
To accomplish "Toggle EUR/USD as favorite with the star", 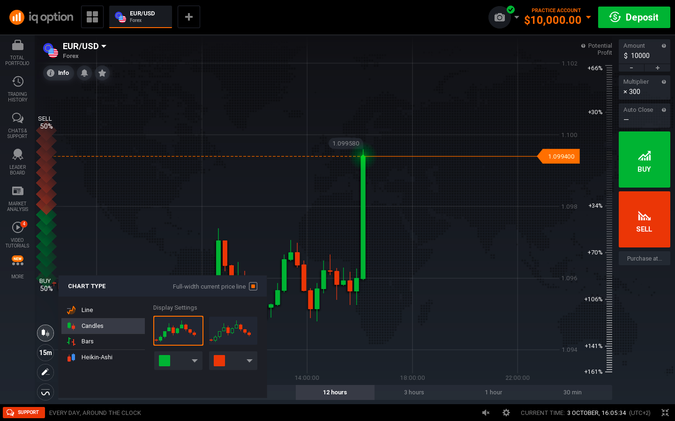I will click(x=102, y=73).
